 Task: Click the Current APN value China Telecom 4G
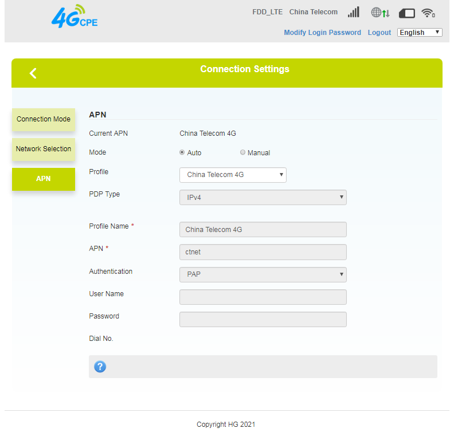point(208,133)
